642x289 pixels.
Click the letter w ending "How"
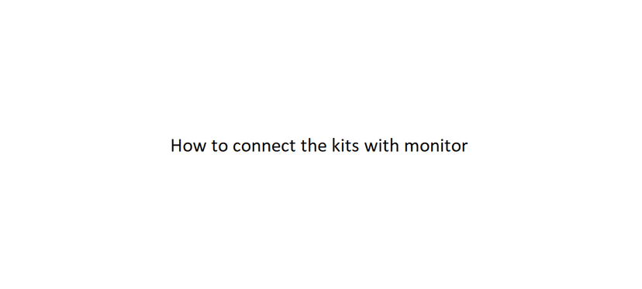click(x=200, y=147)
